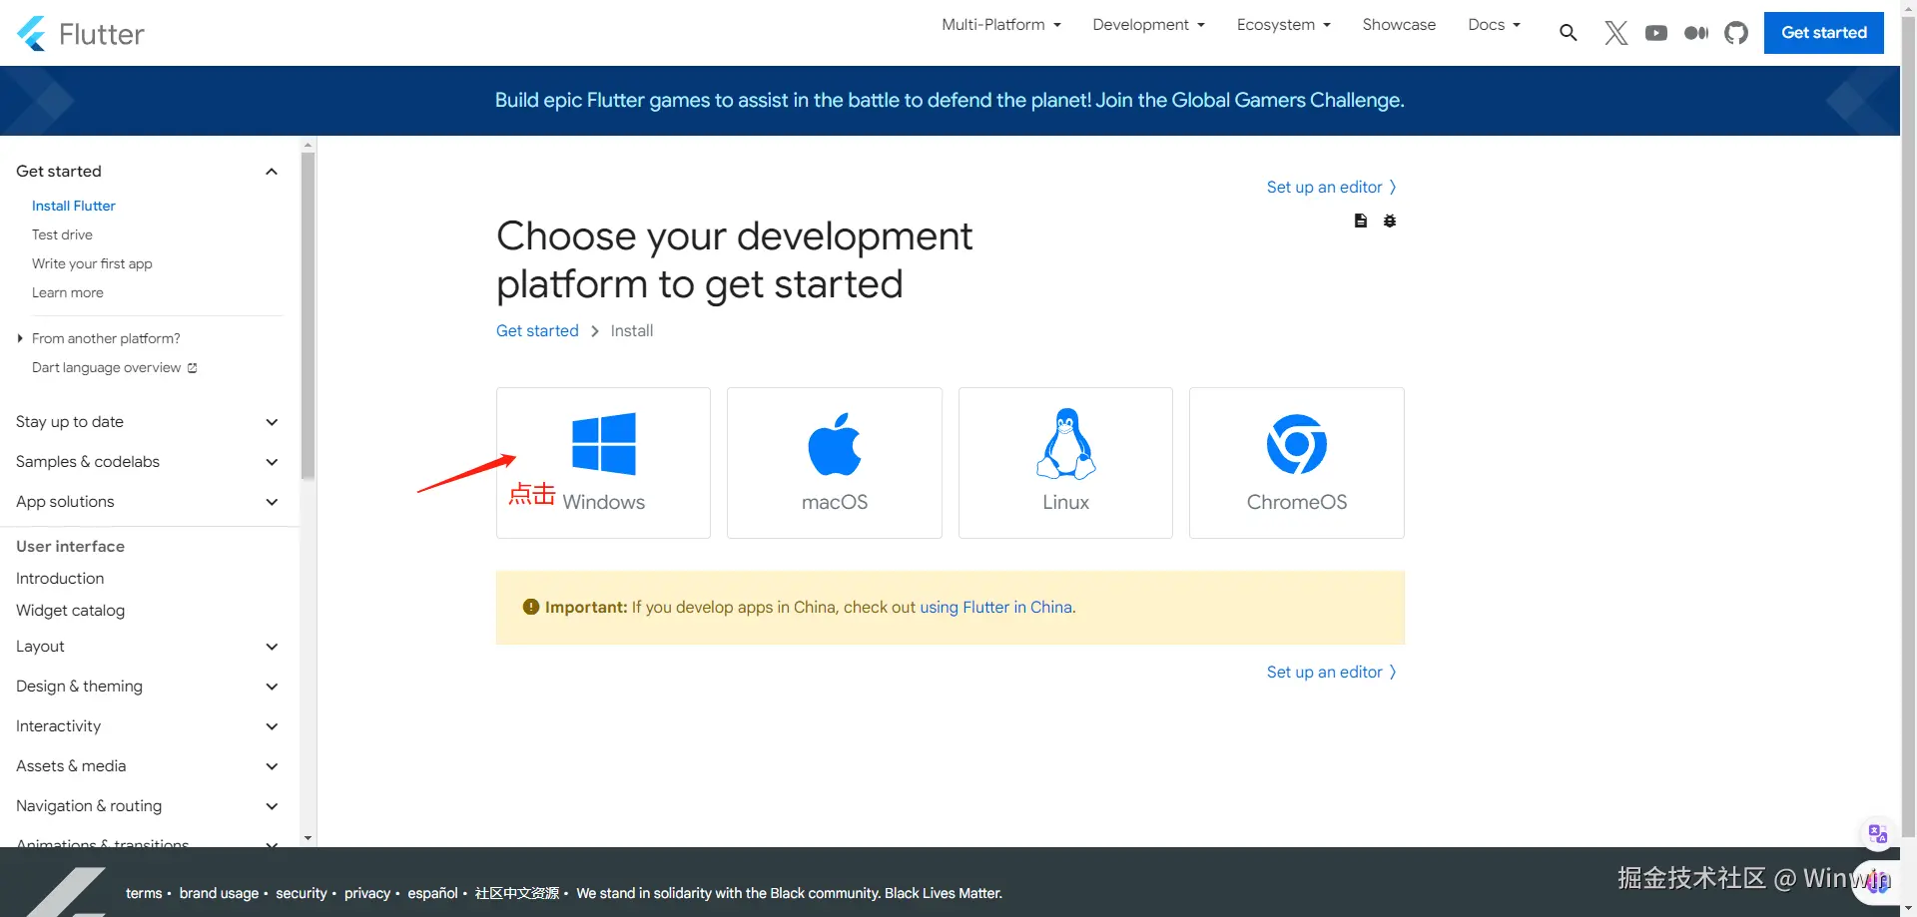Open the brand usage footer link
Screen dimensions: 1917x917
pos(219,893)
